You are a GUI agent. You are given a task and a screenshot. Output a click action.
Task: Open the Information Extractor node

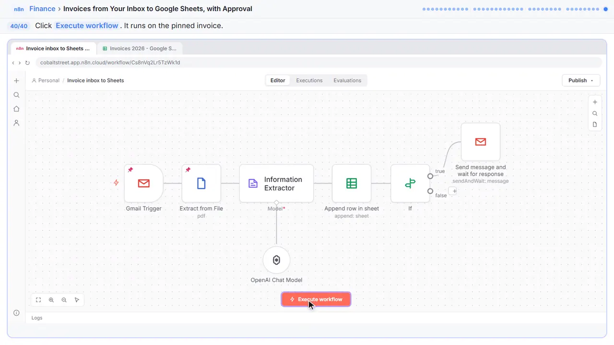click(x=276, y=183)
